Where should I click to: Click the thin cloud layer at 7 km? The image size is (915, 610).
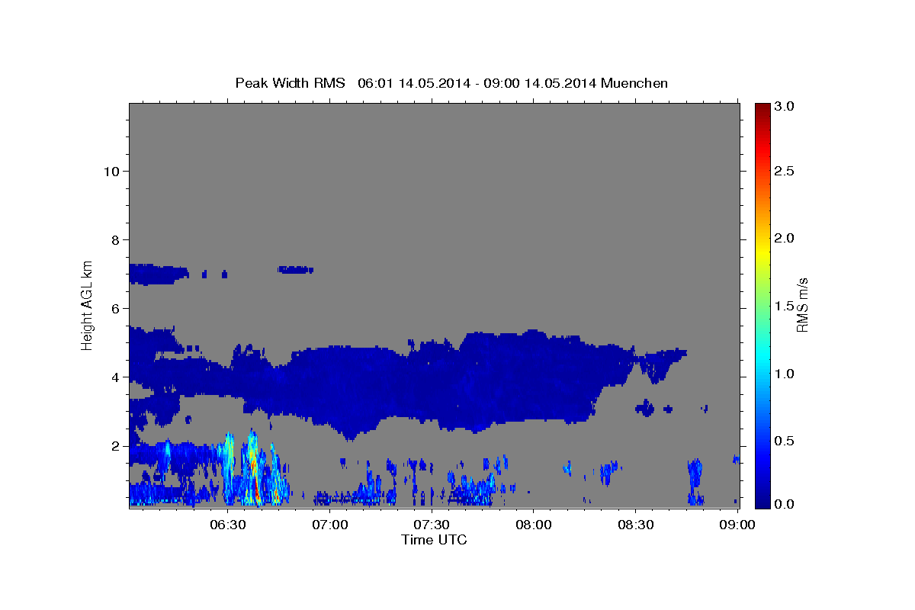click(159, 274)
